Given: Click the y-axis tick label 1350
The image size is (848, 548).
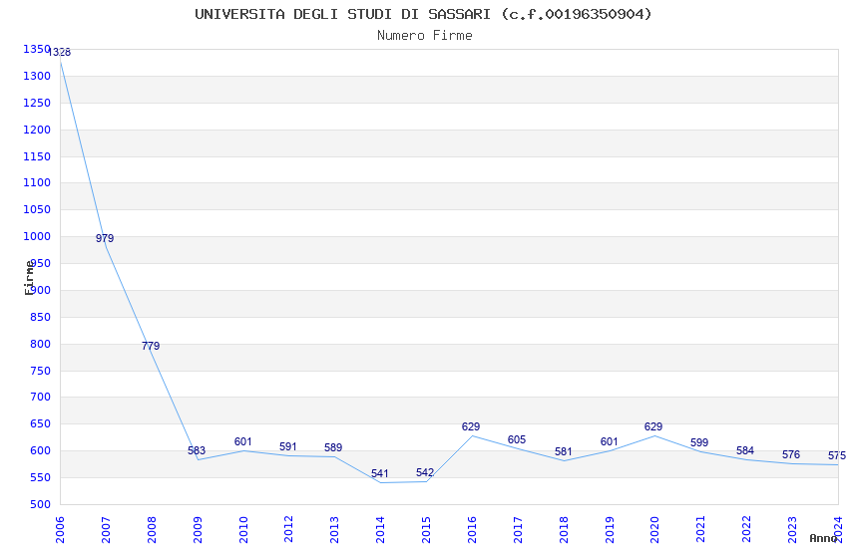Looking at the screenshot, I should [x=36, y=50].
